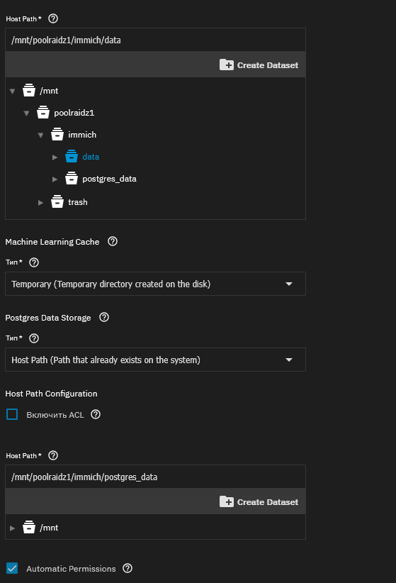Click the postgres_data dataset icon
This screenshot has width=396, height=583.
[72, 179]
